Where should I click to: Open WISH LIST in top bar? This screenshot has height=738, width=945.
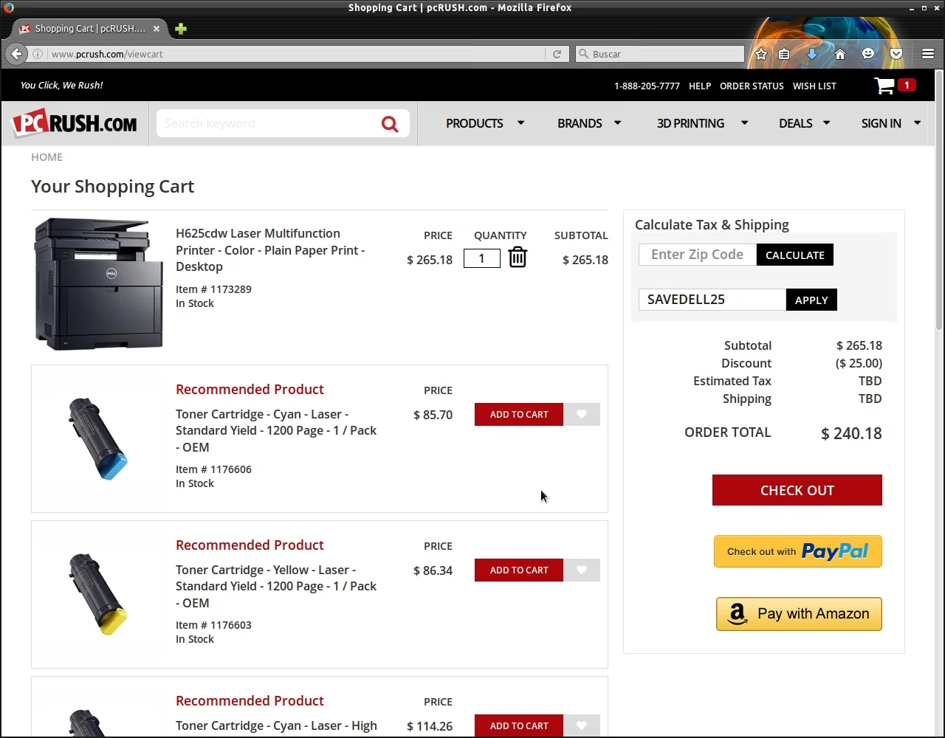[x=814, y=86]
